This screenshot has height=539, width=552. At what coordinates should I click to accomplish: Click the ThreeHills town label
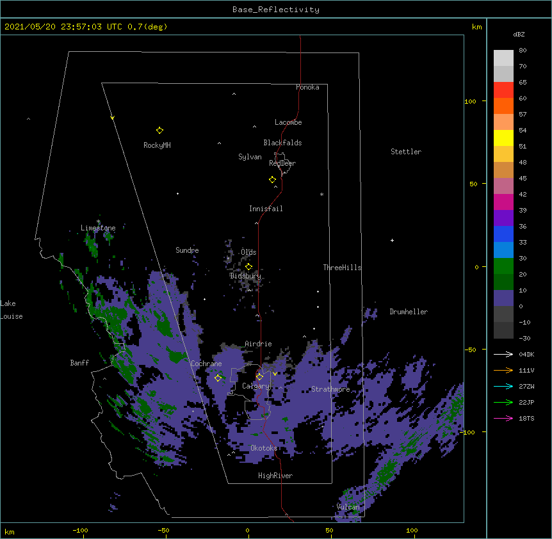pos(342,268)
